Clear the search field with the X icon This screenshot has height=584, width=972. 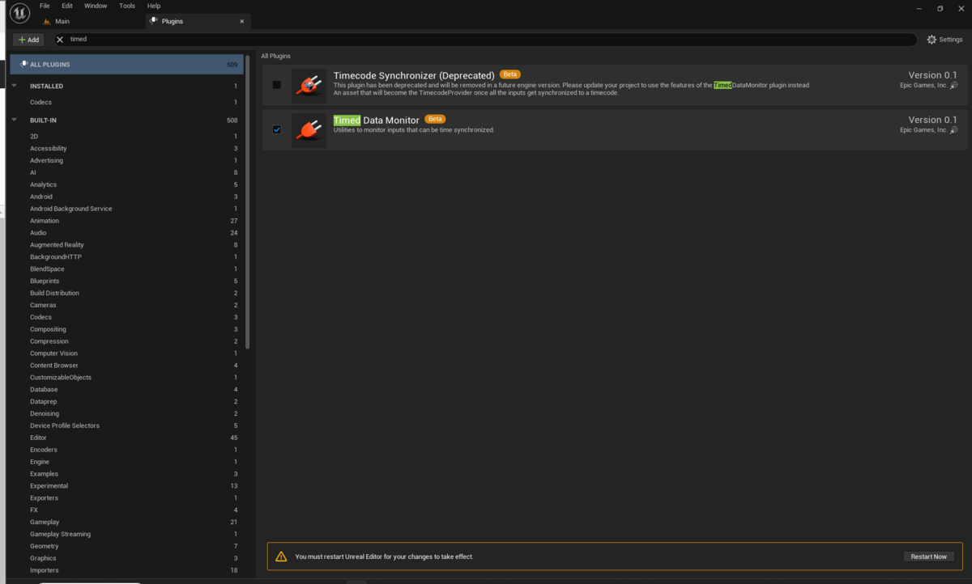click(x=60, y=40)
